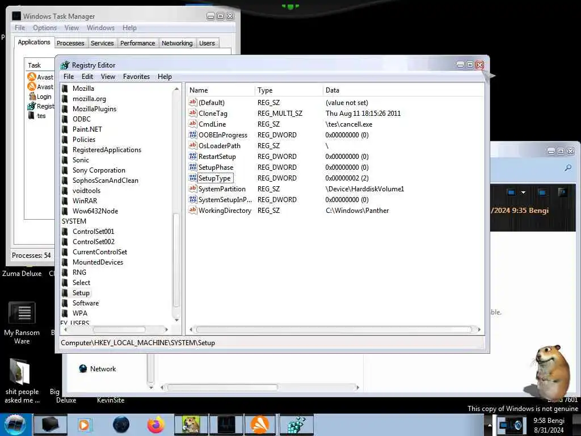Select the CurrentControlSet key
Image resolution: width=581 pixels, height=436 pixels.
click(x=100, y=251)
